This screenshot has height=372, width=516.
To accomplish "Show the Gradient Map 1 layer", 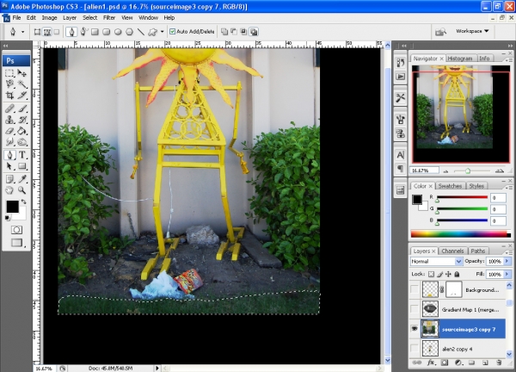I will (x=415, y=309).
